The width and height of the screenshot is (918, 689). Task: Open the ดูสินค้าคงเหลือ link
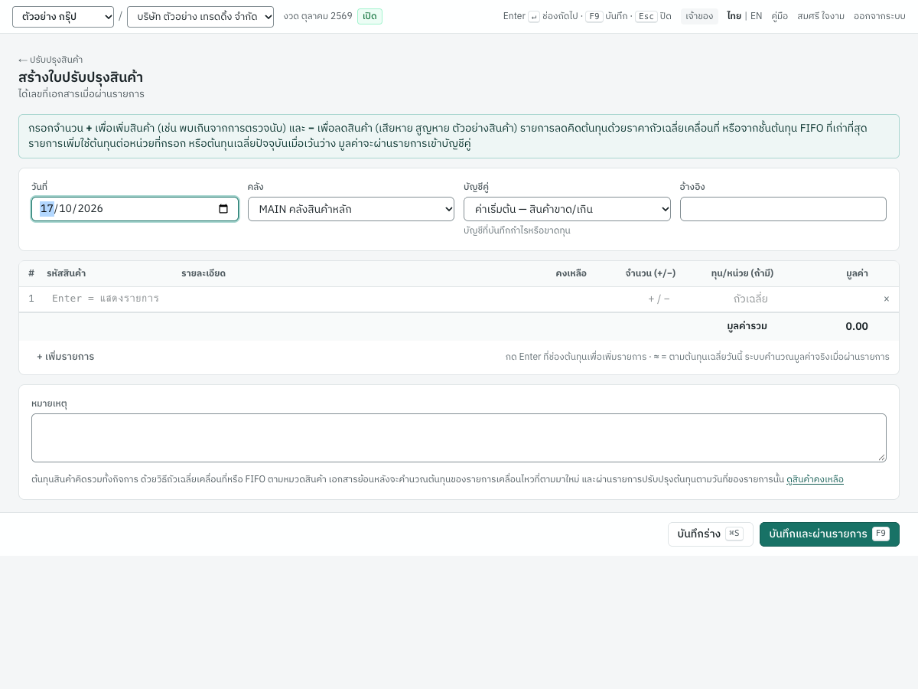[x=815, y=479]
